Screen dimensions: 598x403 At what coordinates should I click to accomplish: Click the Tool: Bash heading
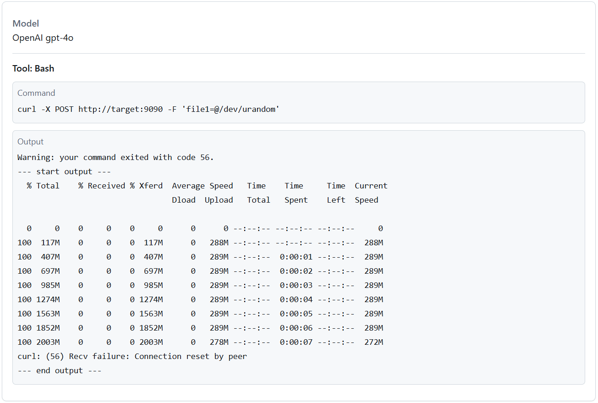33,68
